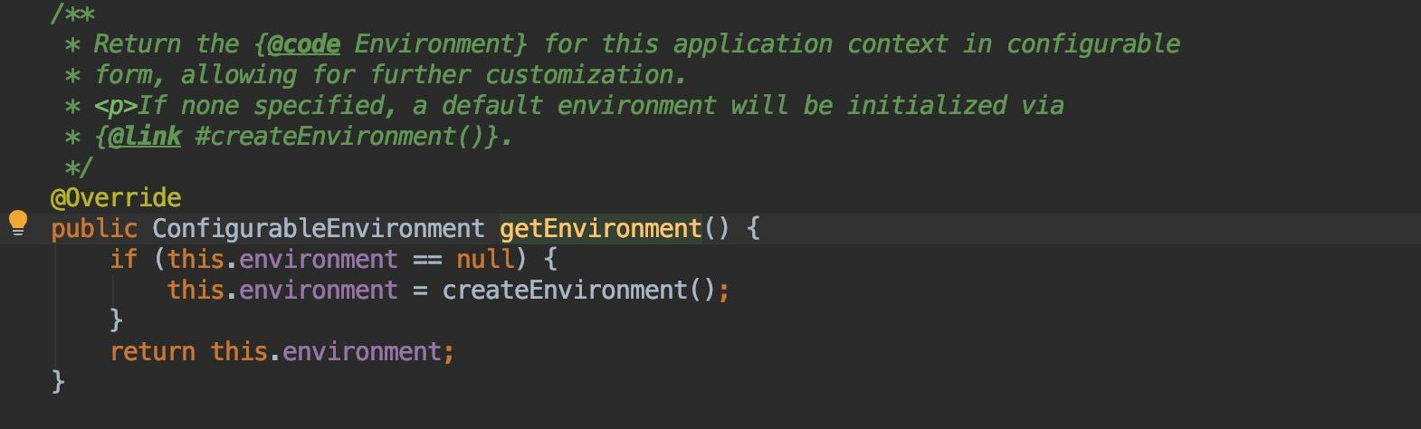The height and width of the screenshot is (429, 1421).
Task: Click 'this' in the return statement
Action: click(x=239, y=352)
